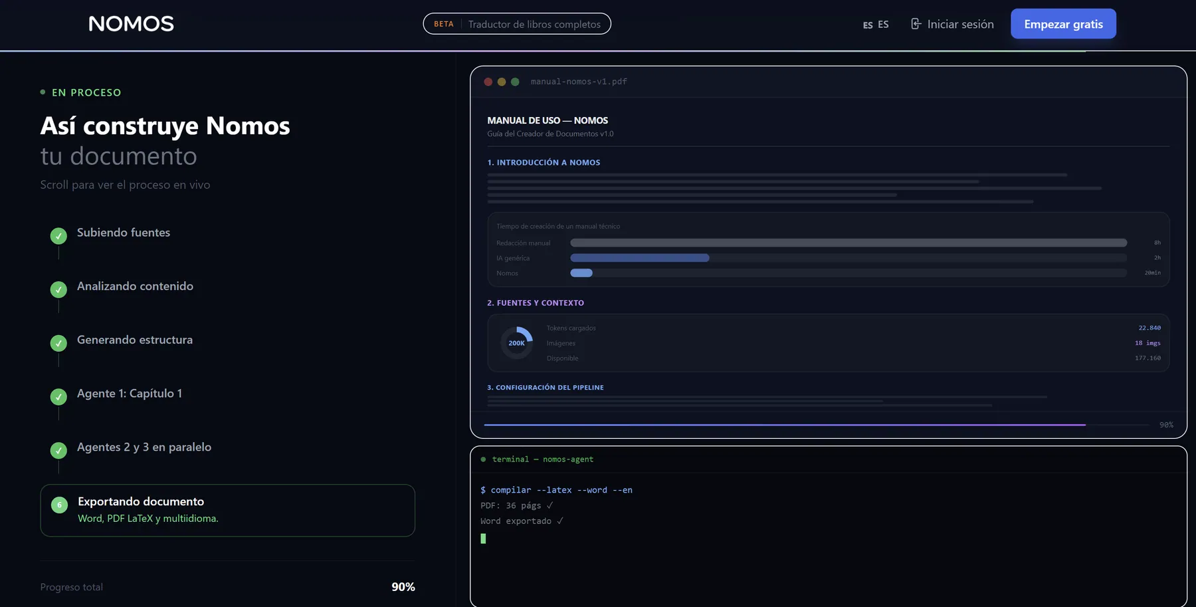Viewport: 1196px width, 607px height.
Task: Click the Agentes 2 y 3 en paralelo label
Action: pos(144,447)
